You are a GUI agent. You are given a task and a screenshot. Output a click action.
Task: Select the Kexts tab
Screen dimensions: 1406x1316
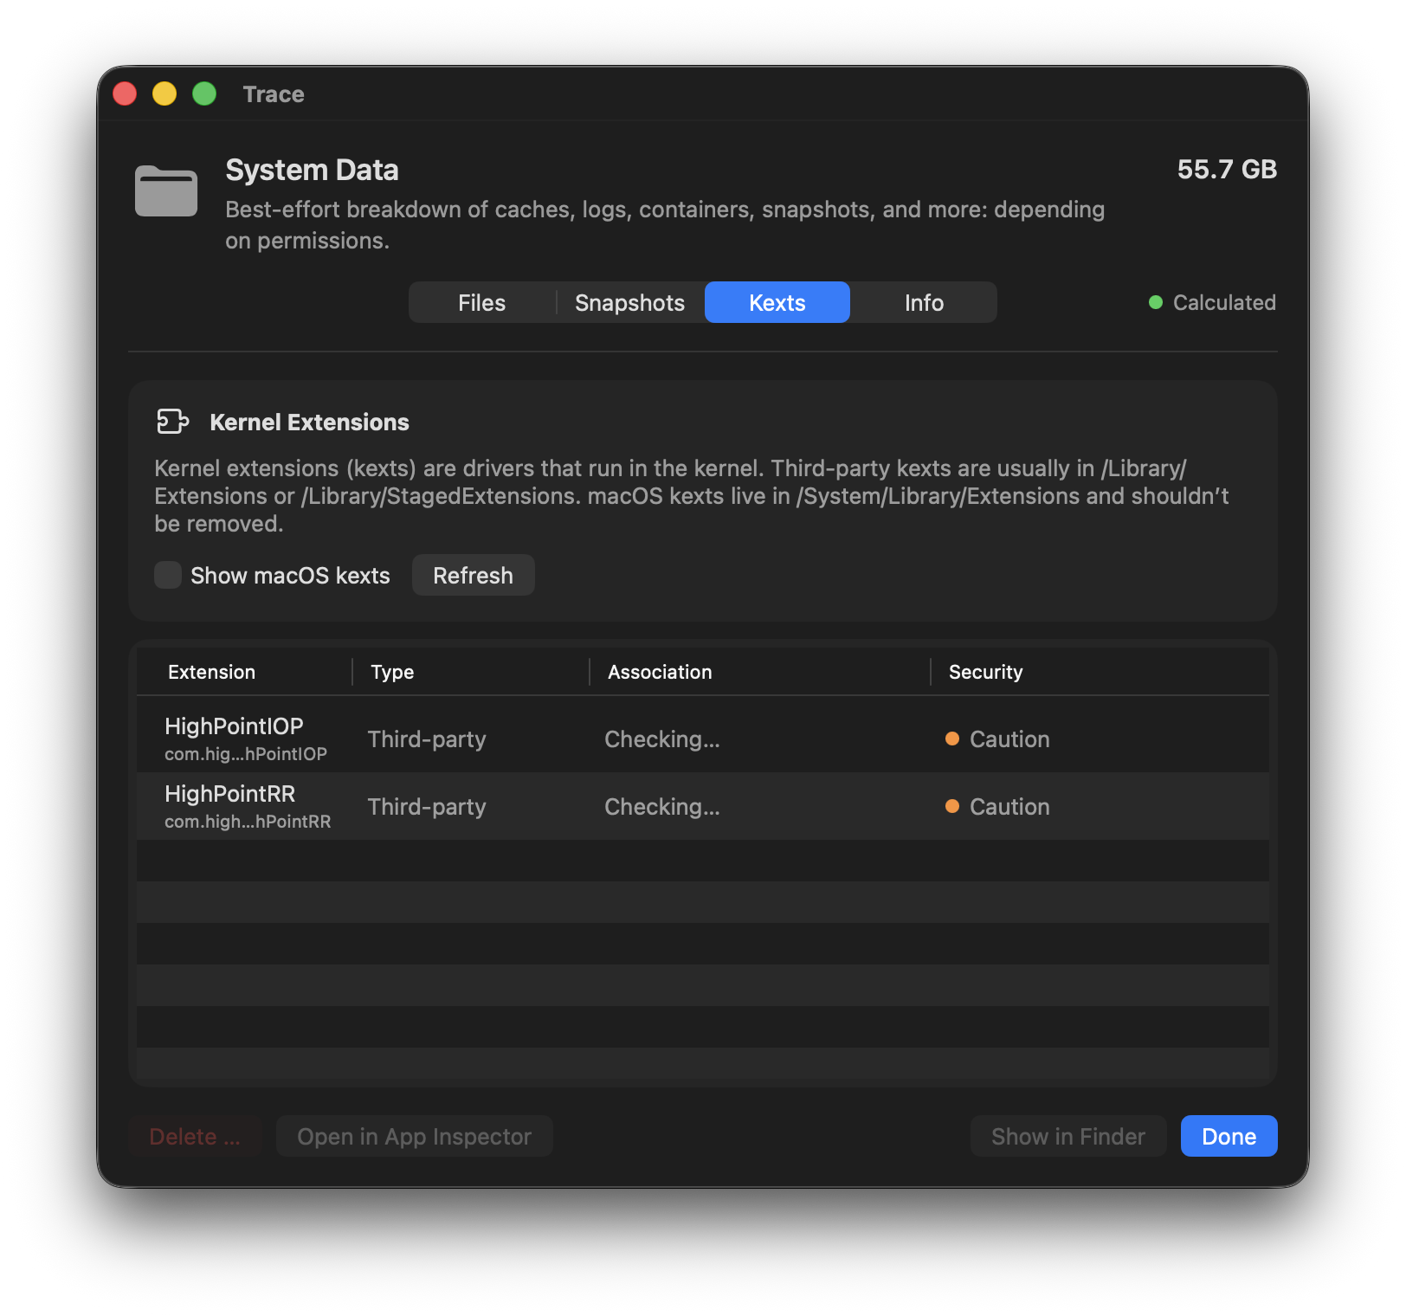click(777, 302)
